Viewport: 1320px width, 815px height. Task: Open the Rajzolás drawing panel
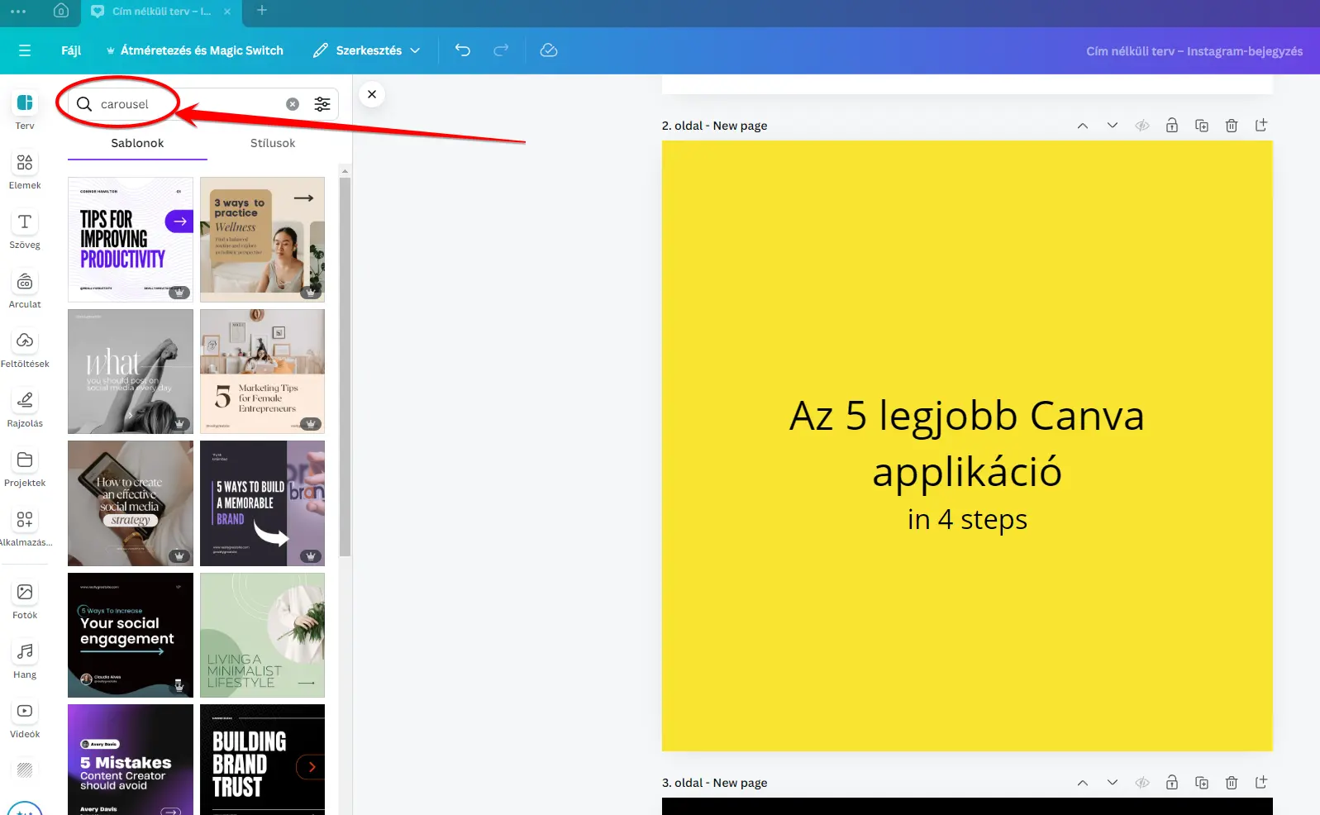tap(25, 408)
